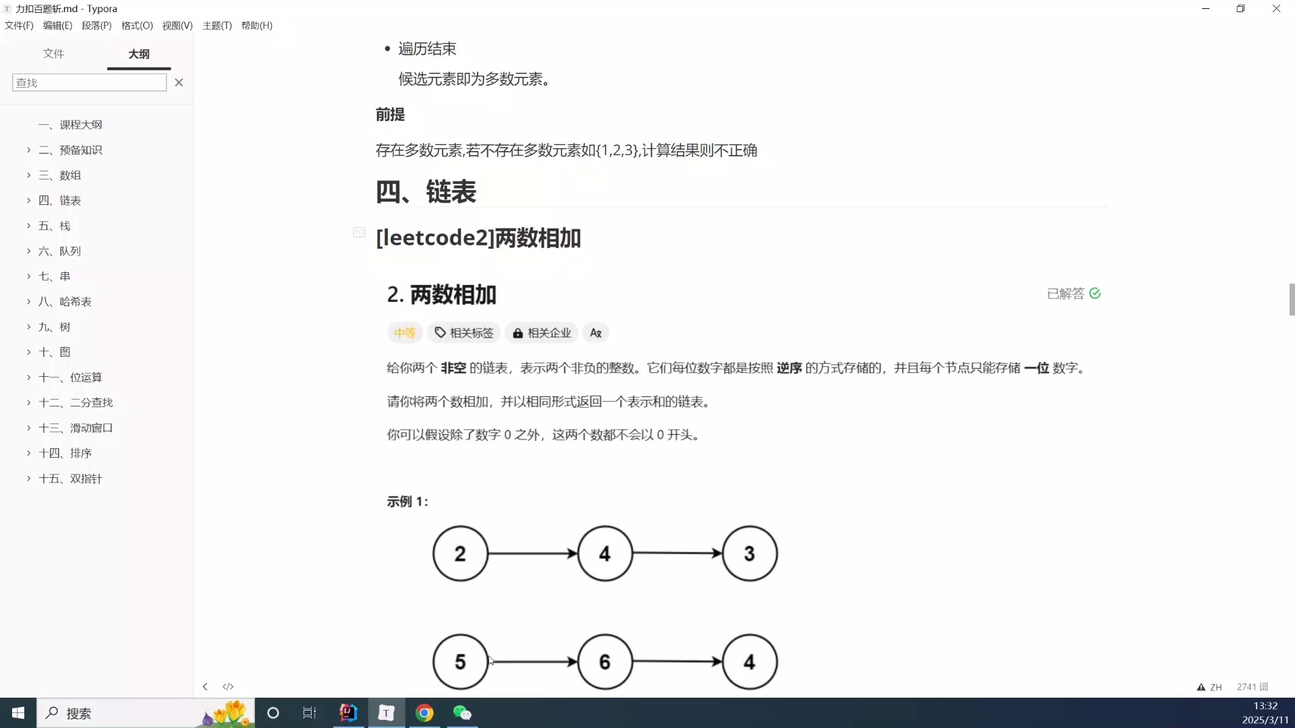Viewport: 1295px width, 728px height.
Task: Expand the 八、哈希表 outline section
Action: coord(28,301)
